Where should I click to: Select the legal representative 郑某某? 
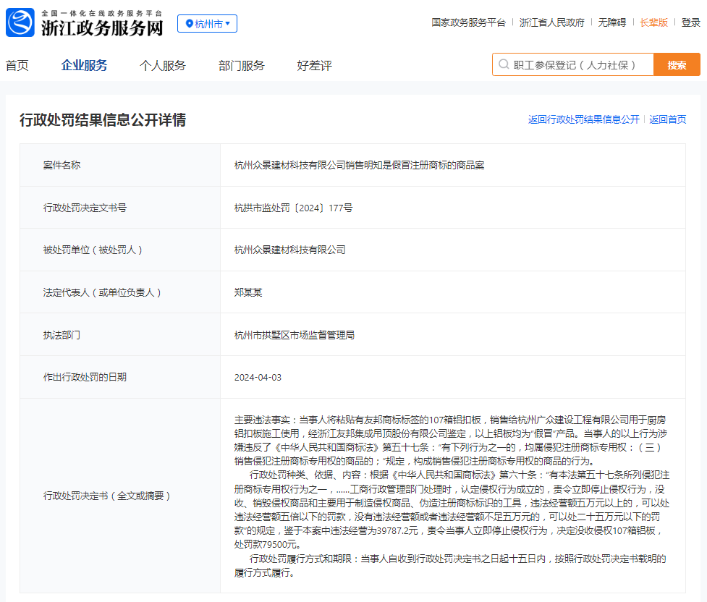point(248,292)
